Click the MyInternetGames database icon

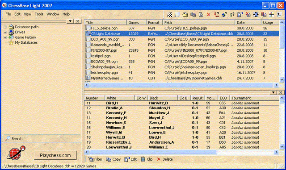pyautogui.click(x=88, y=78)
